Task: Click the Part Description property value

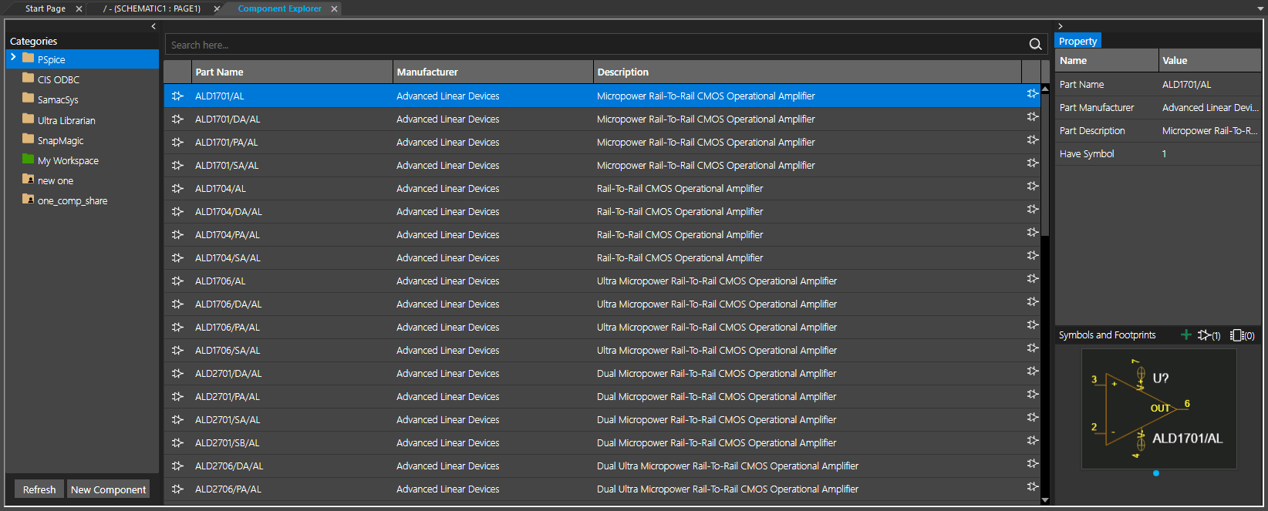Action: point(1209,130)
